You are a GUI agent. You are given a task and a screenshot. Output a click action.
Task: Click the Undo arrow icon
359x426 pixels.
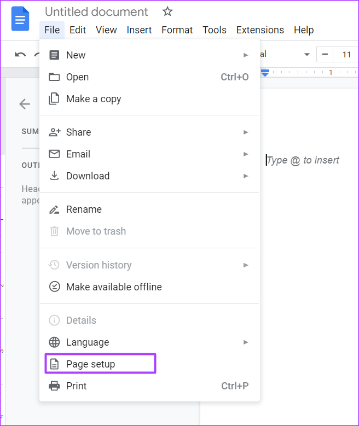click(20, 55)
